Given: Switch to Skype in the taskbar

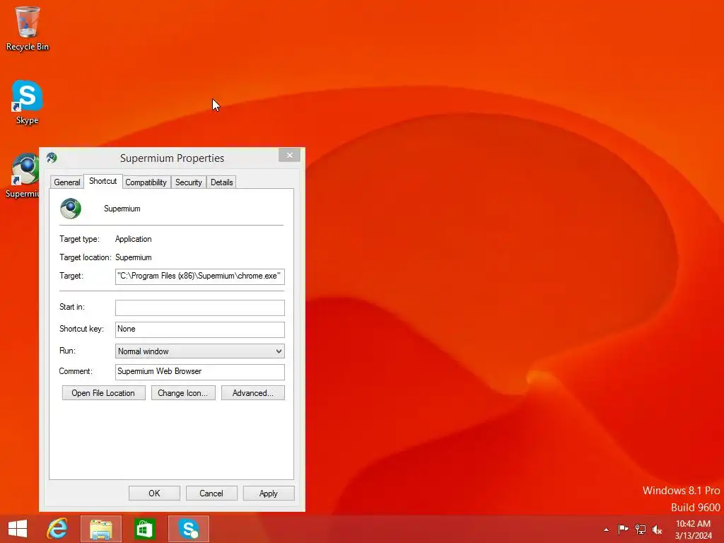Looking at the screenshot, I should [188, 529].
